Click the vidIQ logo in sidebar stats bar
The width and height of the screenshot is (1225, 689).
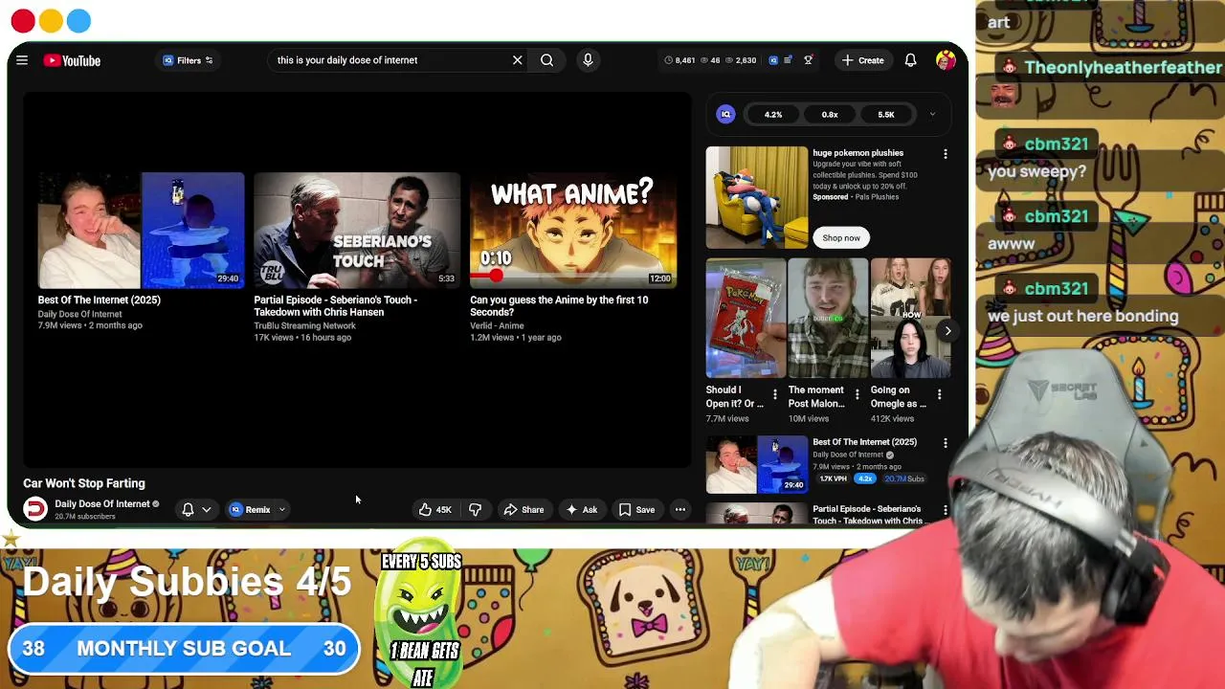[725, 115]
